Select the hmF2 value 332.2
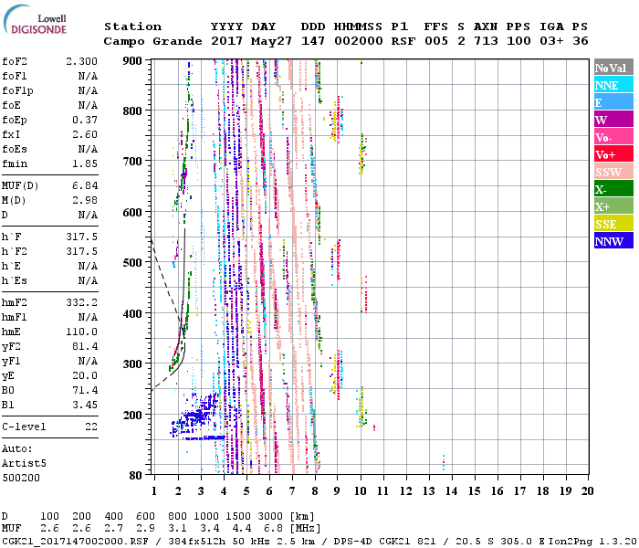This screenshot has height=548, width=639. [81, 300]
